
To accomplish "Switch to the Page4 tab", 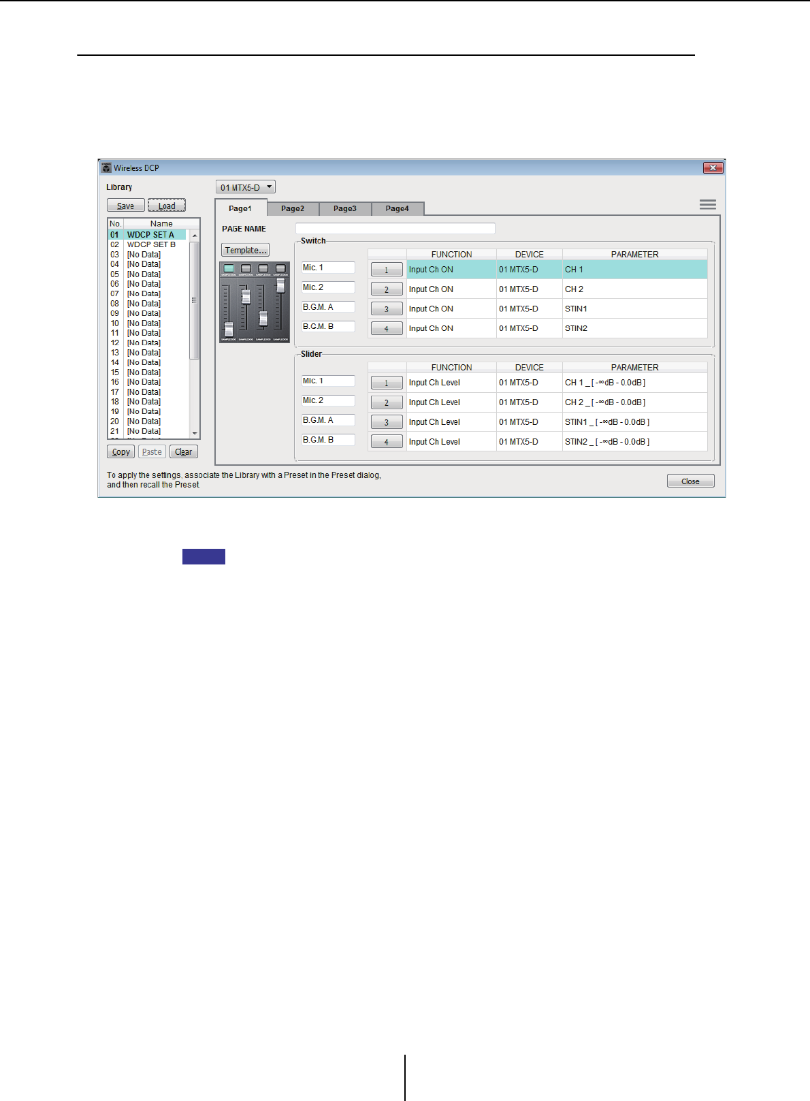I will (398, 208).
